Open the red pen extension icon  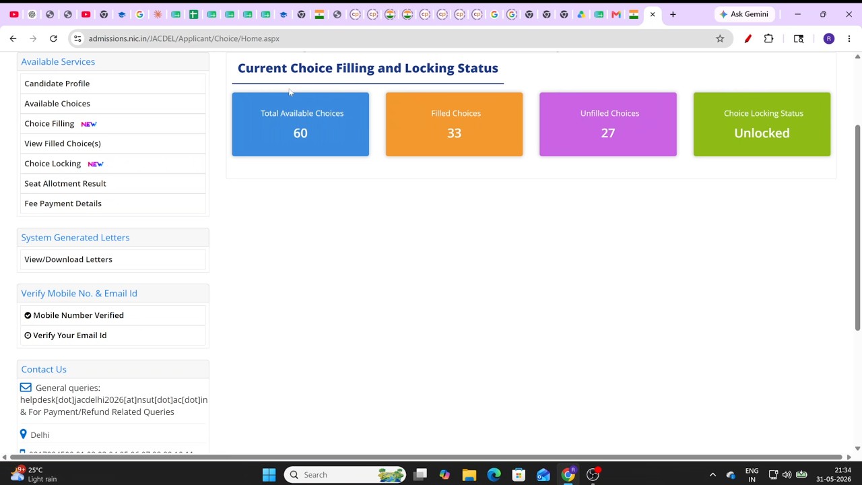748,38
